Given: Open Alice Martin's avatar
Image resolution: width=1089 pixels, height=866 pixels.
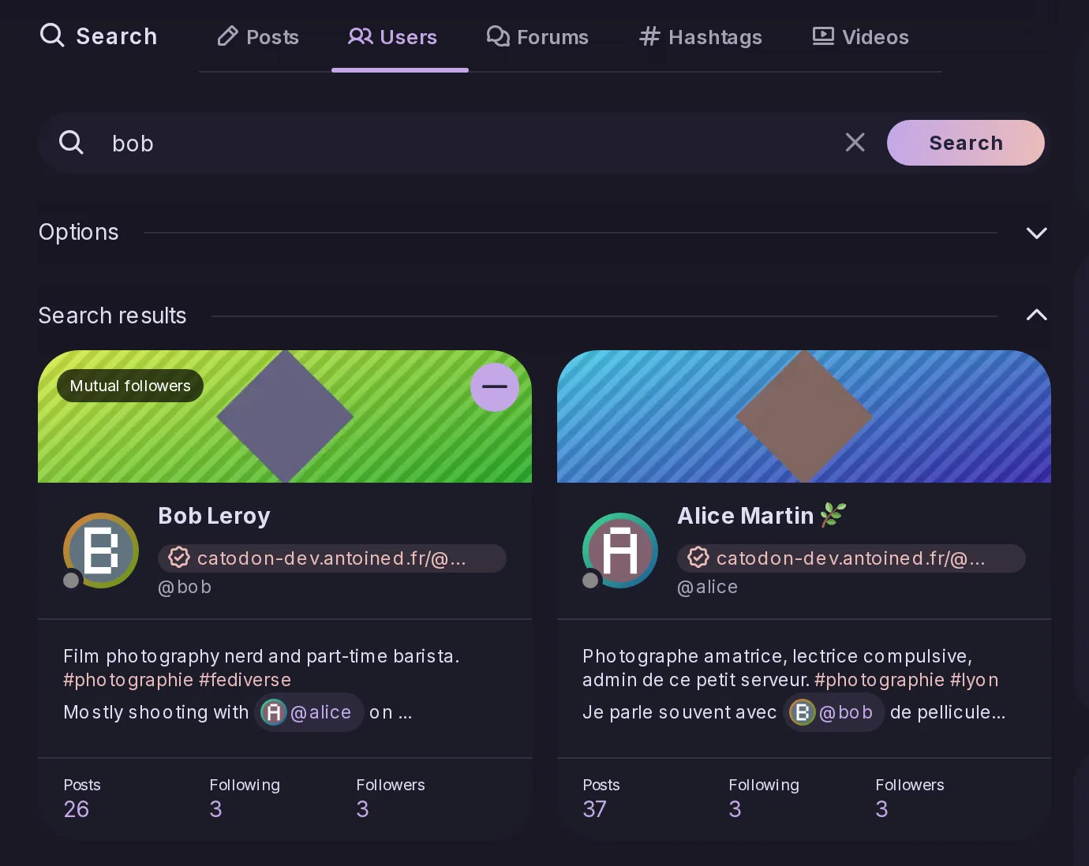Looking at the screenshot, I should pos(620,551).
